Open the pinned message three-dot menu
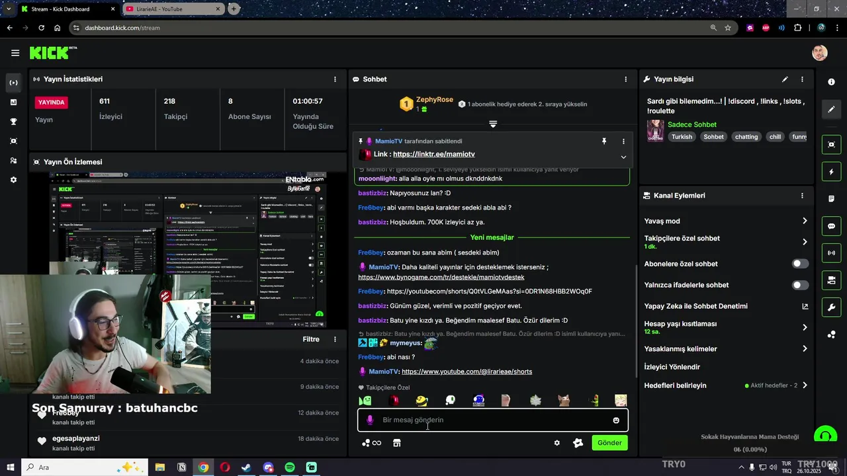Viewport: 847px width, 476px height. tap(623, 141)
